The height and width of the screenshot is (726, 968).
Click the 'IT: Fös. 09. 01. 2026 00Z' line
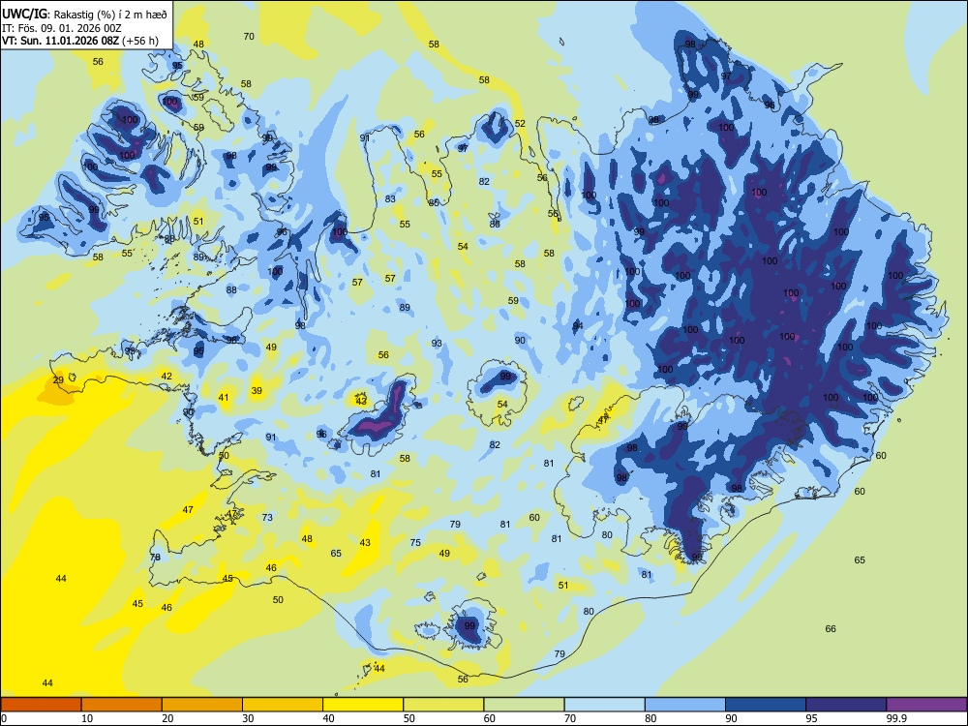click(x=62, y=28)
